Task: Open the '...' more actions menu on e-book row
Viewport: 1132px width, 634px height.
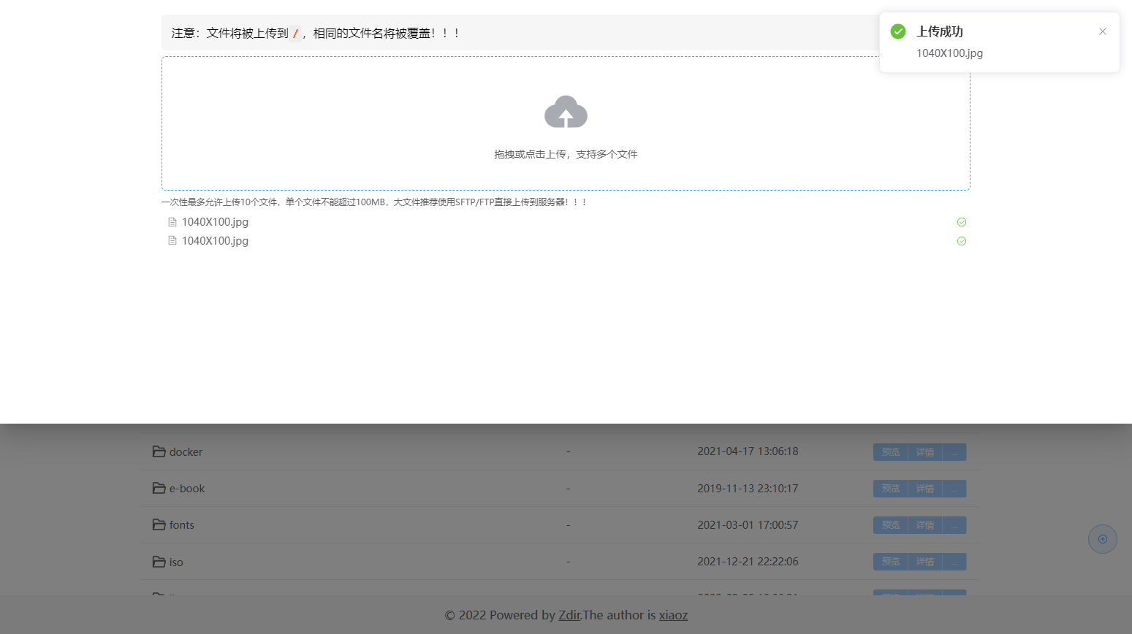Action: [954, 488]
